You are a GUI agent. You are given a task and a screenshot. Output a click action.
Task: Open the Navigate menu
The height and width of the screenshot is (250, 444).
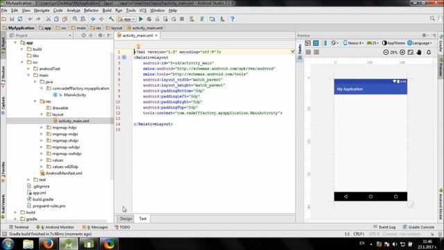click(42, 10)
